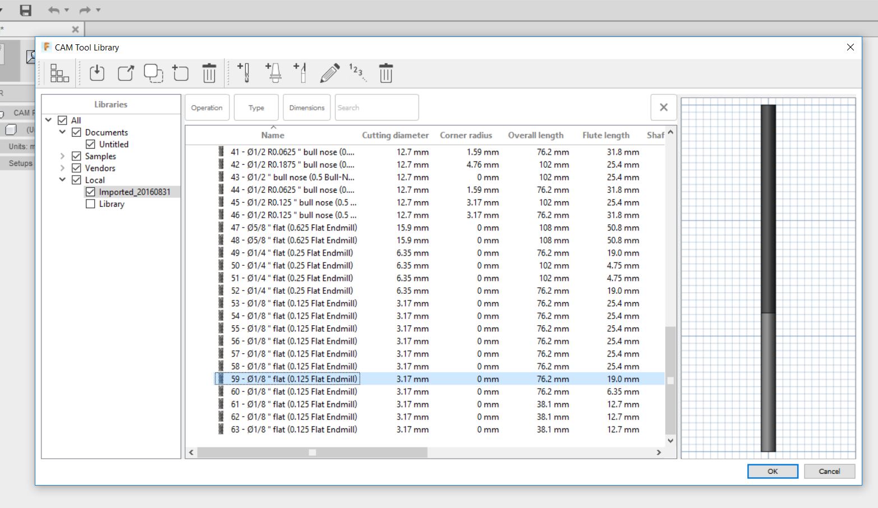Expand the Vendors library node
The height and width of the screenshot is (508, 878).
point(62,168)
